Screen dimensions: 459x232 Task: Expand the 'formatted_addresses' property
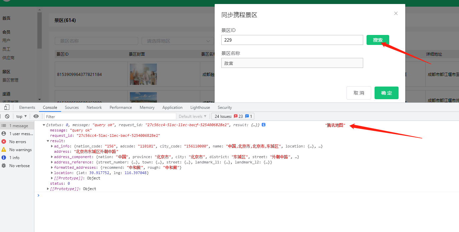[52, 167]
